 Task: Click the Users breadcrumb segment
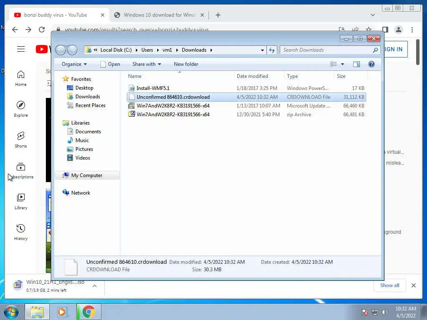[x=147, y=50]
